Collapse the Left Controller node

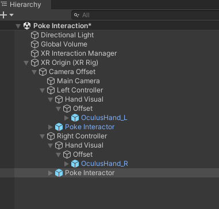(43, 90)
